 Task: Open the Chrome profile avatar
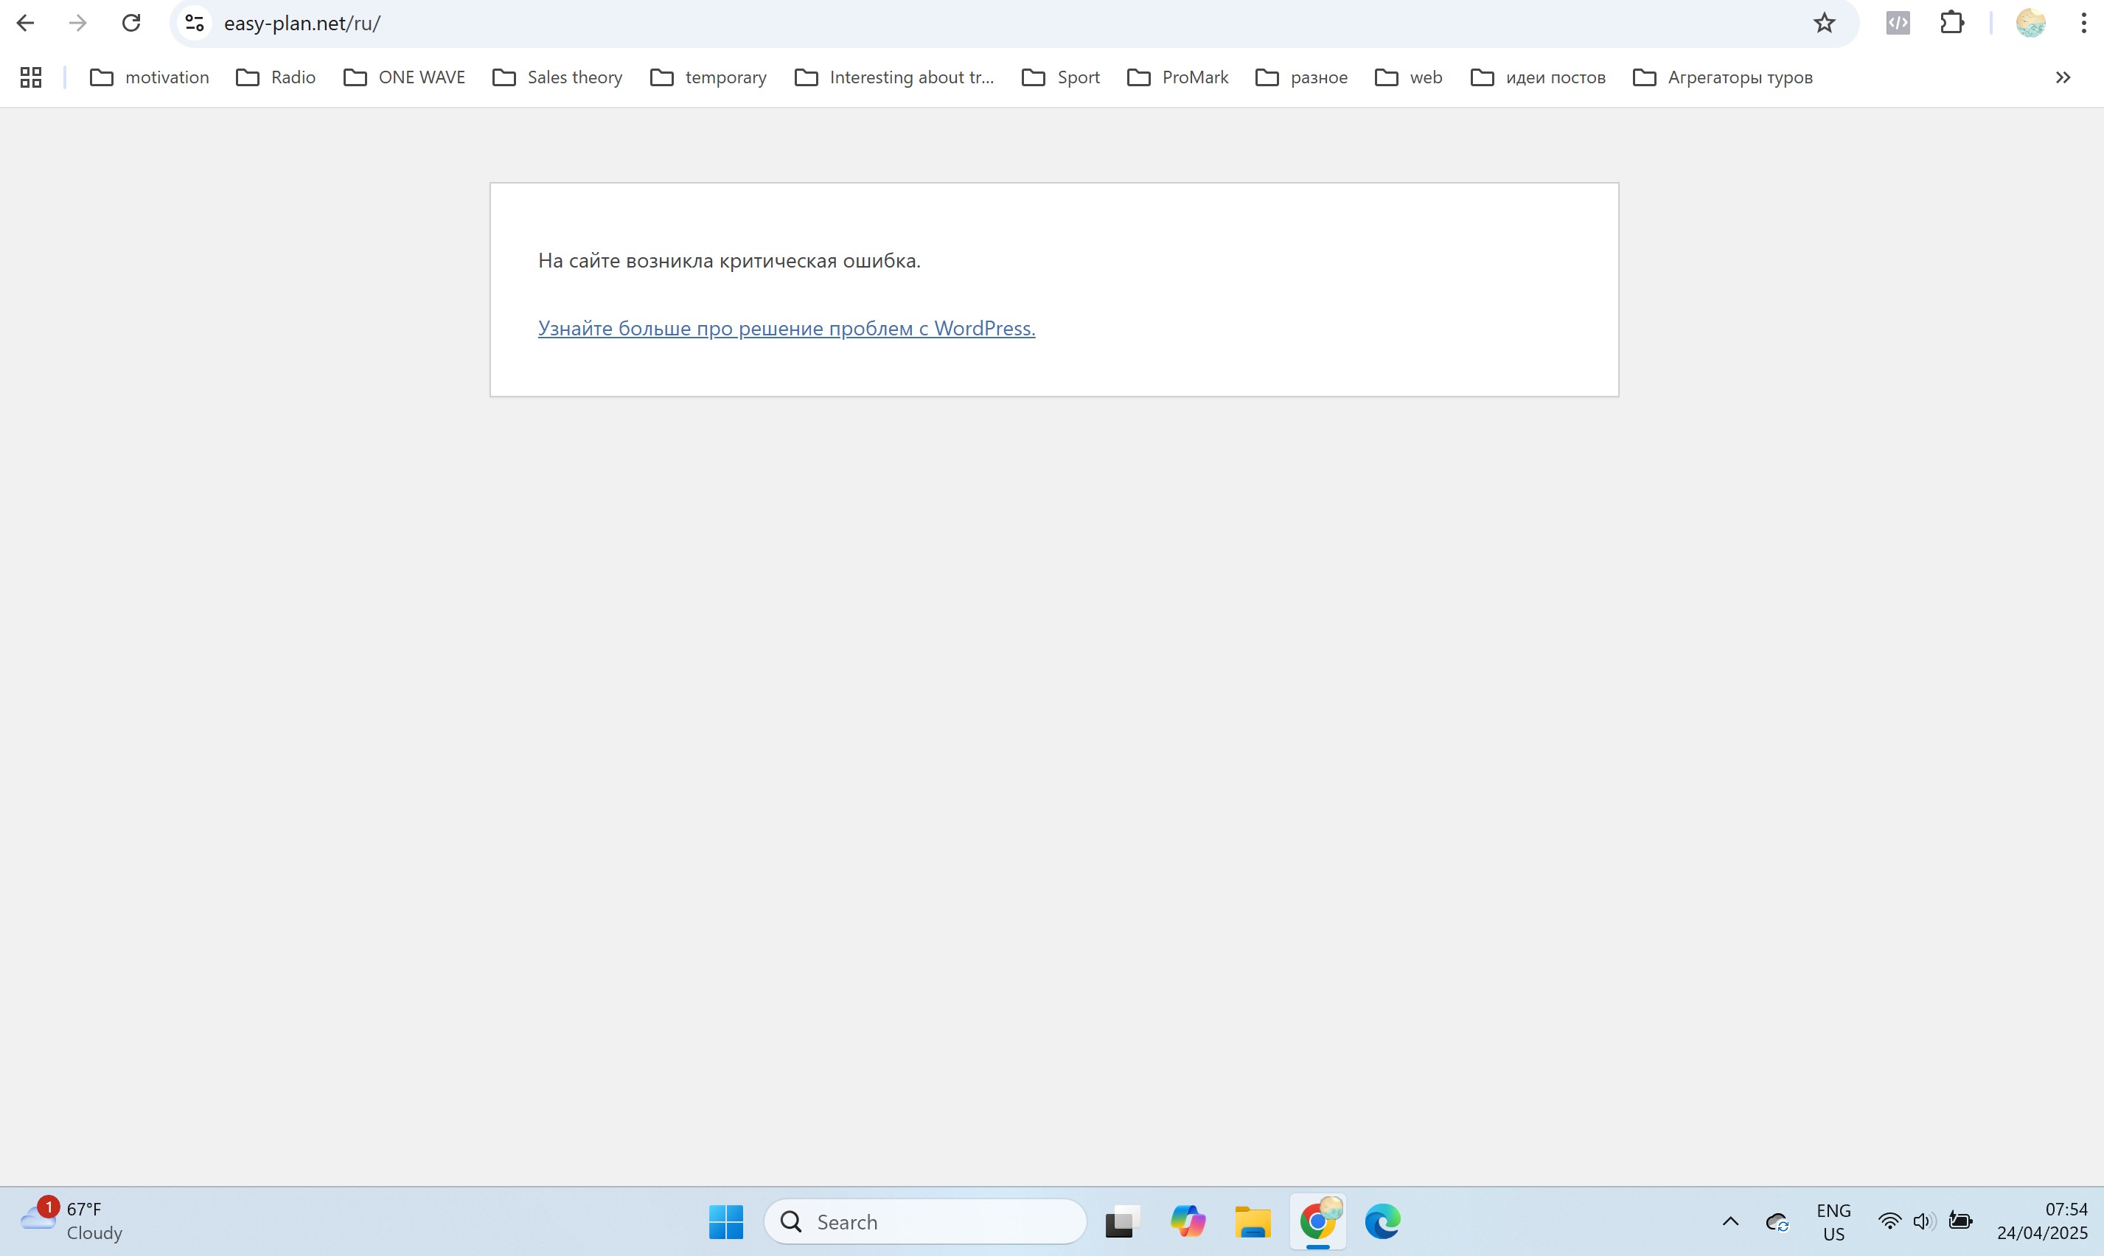pyautogui.click(x=2031, y=23)
